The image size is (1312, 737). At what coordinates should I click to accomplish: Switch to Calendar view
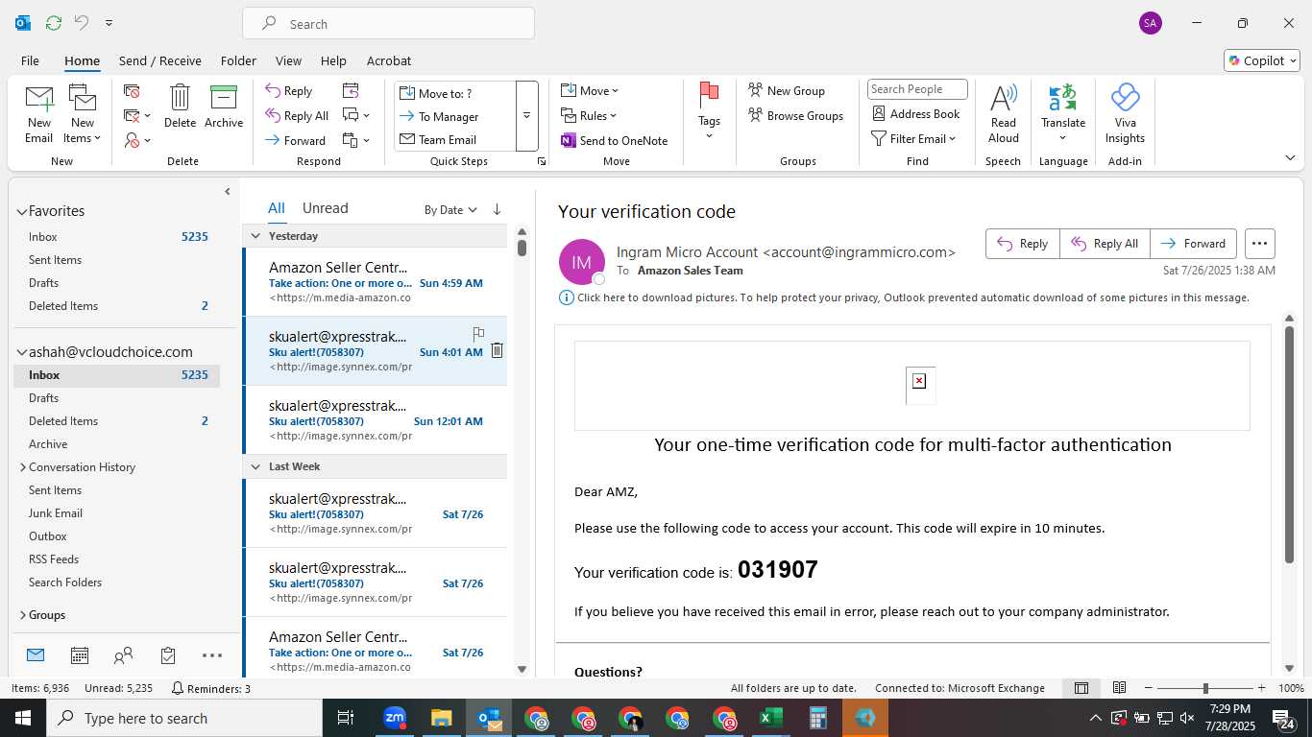tap(80, 655)
